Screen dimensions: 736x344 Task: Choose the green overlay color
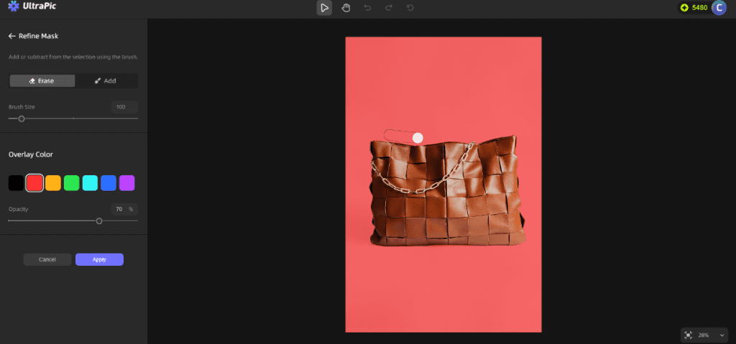point(72,183)
